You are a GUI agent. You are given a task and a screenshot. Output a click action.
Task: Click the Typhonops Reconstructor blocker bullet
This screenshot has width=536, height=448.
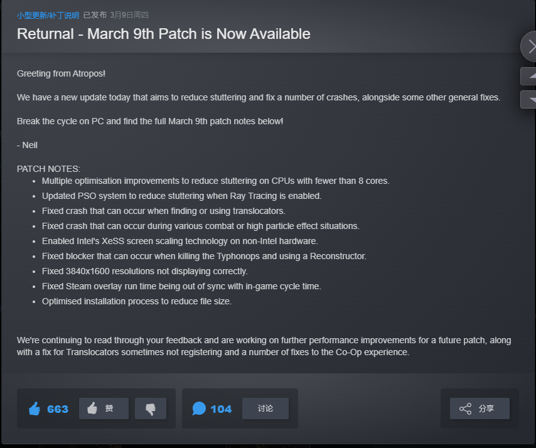(204, 256)
